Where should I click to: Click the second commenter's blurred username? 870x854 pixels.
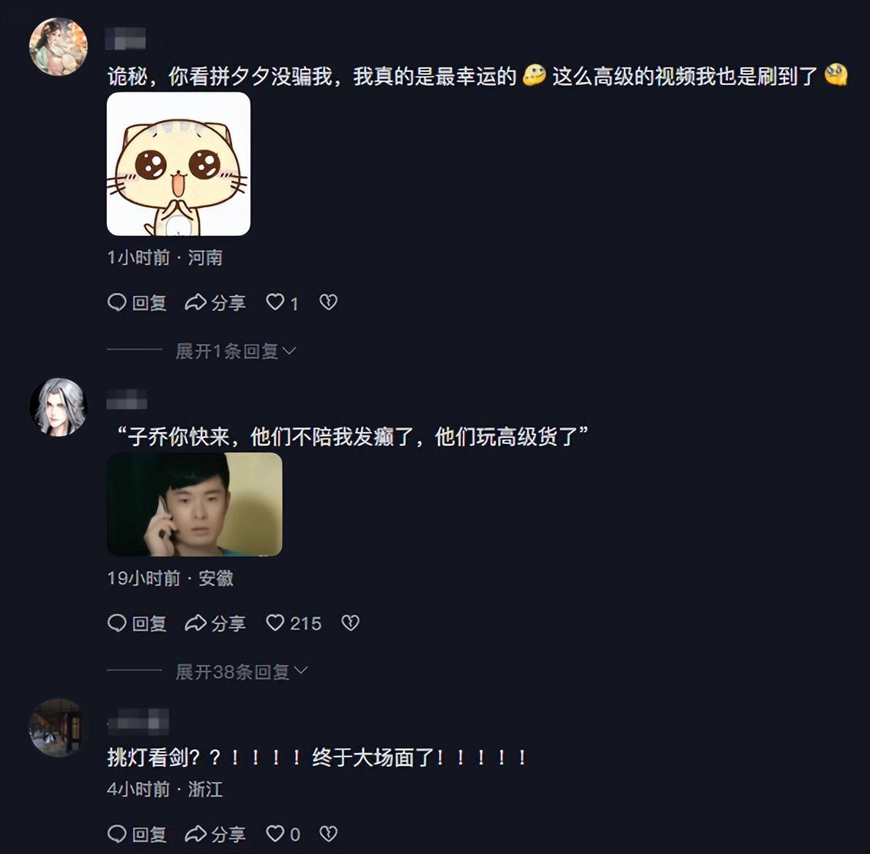(x=127, y=399)
